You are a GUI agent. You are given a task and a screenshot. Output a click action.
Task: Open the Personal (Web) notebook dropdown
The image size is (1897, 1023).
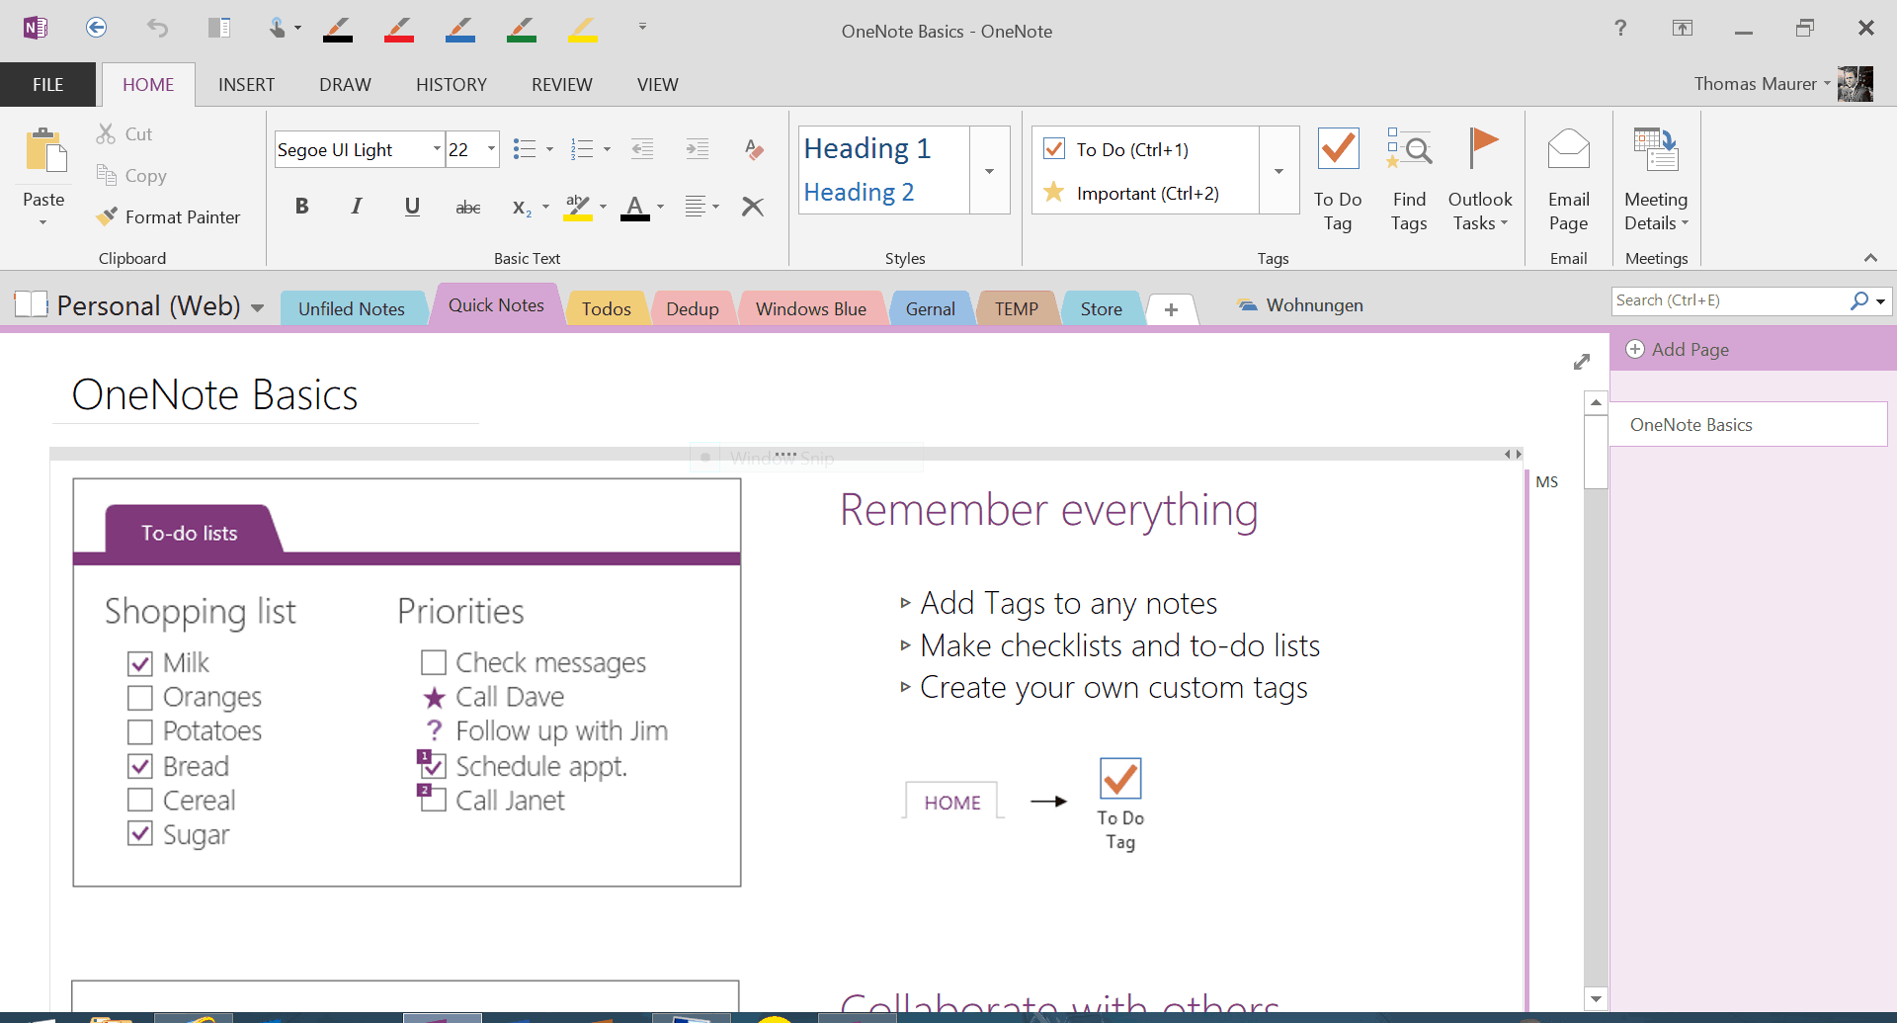[258, 307]
